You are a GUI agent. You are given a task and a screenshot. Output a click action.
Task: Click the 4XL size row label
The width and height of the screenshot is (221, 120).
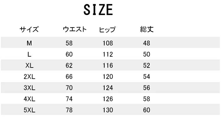[x=29, y=99]
